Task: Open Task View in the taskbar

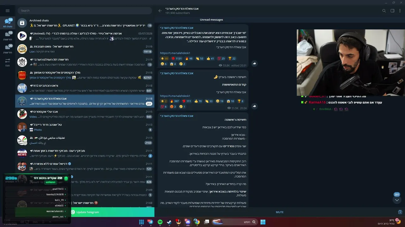Action: point(207,222)
